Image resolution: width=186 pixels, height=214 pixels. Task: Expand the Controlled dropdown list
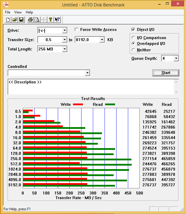pos(87,73)
